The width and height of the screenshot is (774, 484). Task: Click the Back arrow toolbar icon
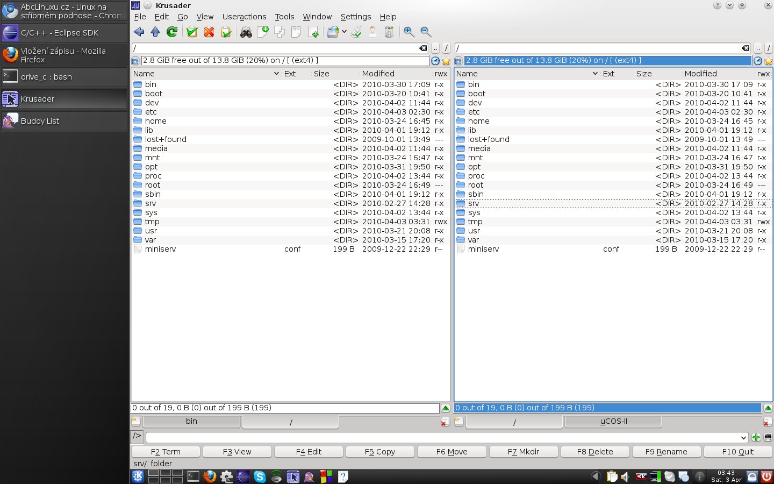coord(139,32)
